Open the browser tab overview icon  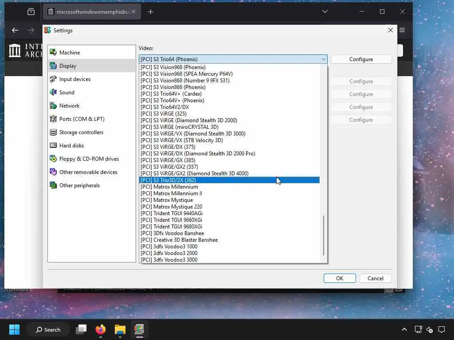pos(31,12)
